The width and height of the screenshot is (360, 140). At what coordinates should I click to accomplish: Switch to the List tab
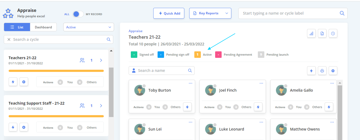pyautogui.click(x=17, y=27)
